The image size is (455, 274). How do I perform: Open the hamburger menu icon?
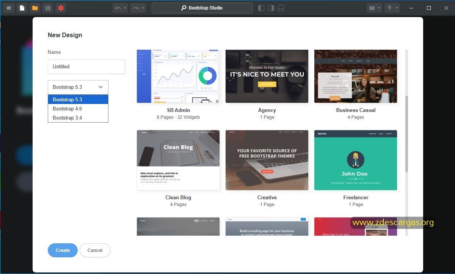pyautogui.click(x=9, y=8)
